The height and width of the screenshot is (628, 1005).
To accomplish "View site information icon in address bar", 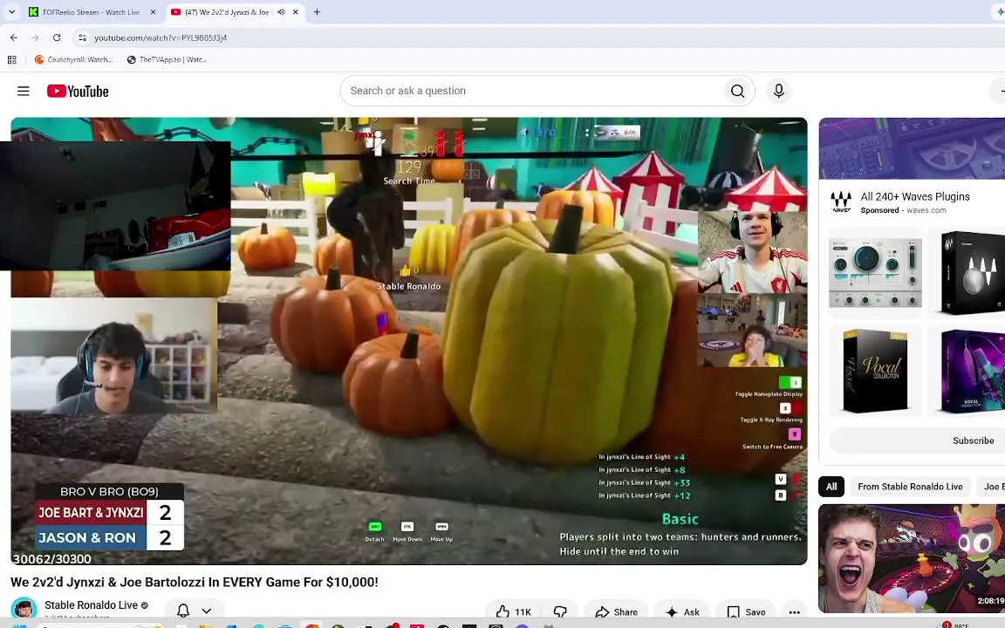I will 82,38.
